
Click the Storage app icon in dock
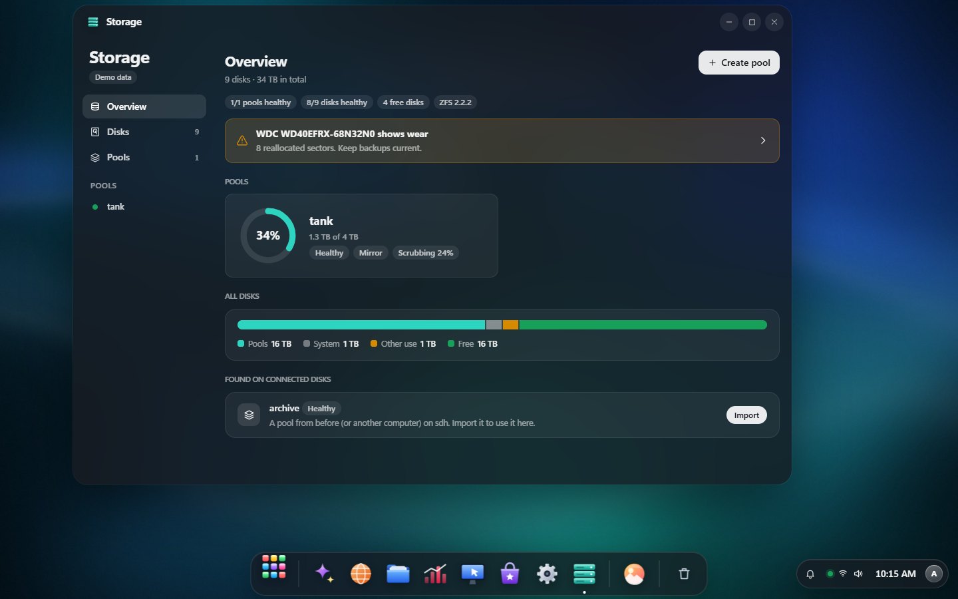click(584, 573)
